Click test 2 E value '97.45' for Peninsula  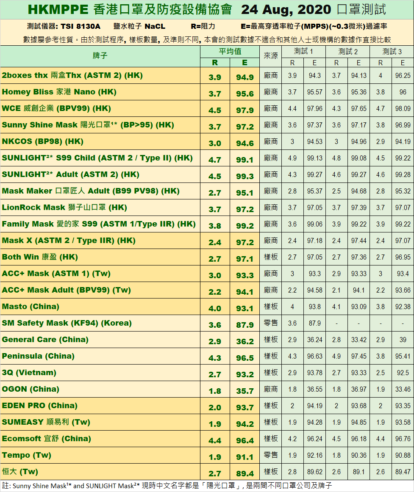coord(359,356)
